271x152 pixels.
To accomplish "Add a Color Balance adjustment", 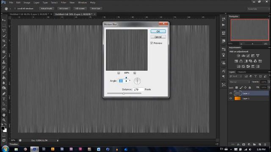I will (241, 61).
